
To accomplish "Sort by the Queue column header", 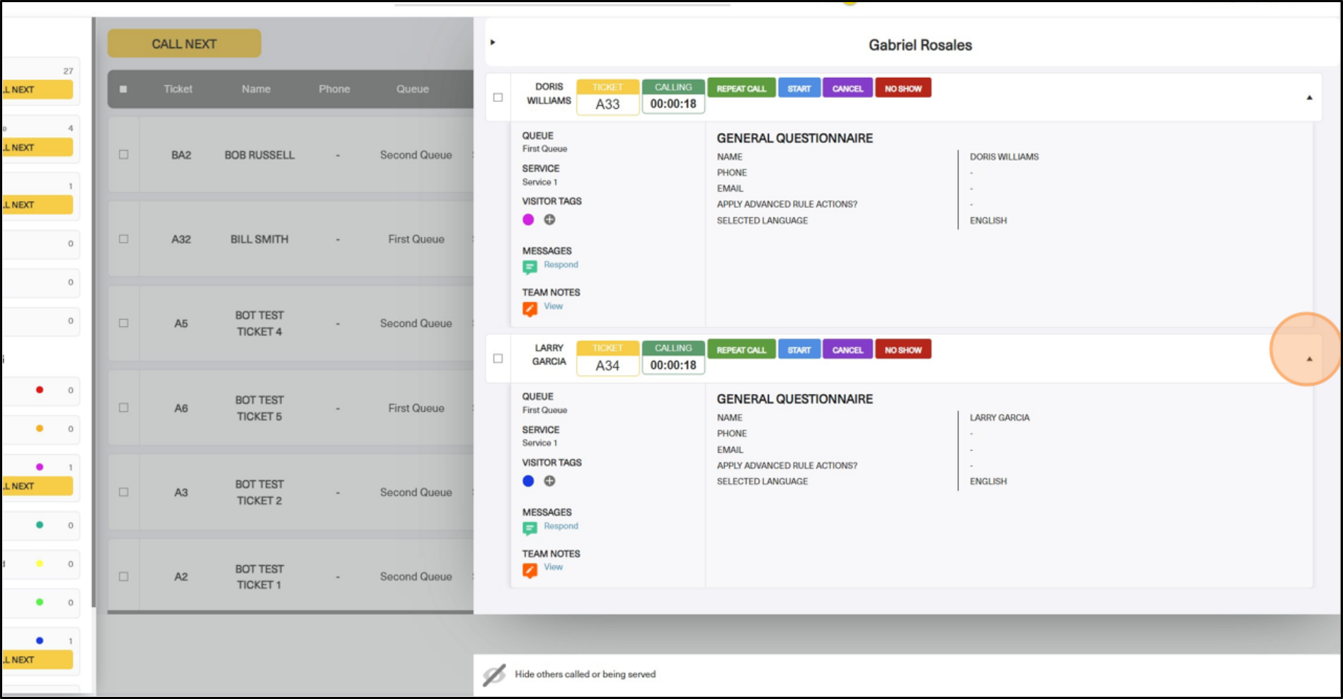I will coord(412,89).
